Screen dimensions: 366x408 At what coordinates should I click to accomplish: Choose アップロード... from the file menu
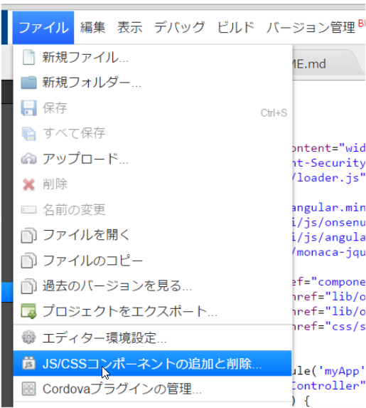click(153, 159)
